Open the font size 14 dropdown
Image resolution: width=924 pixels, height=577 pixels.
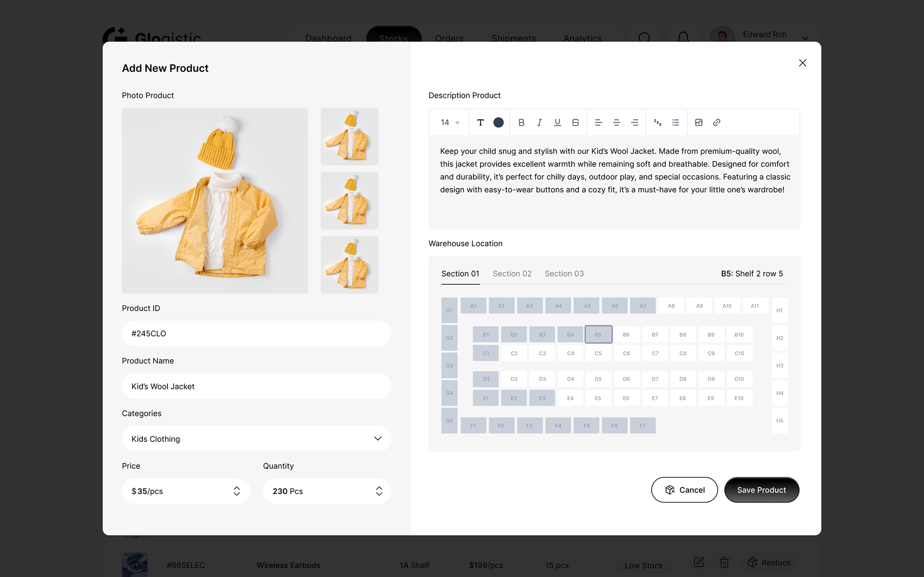click(x=450, y=123)
